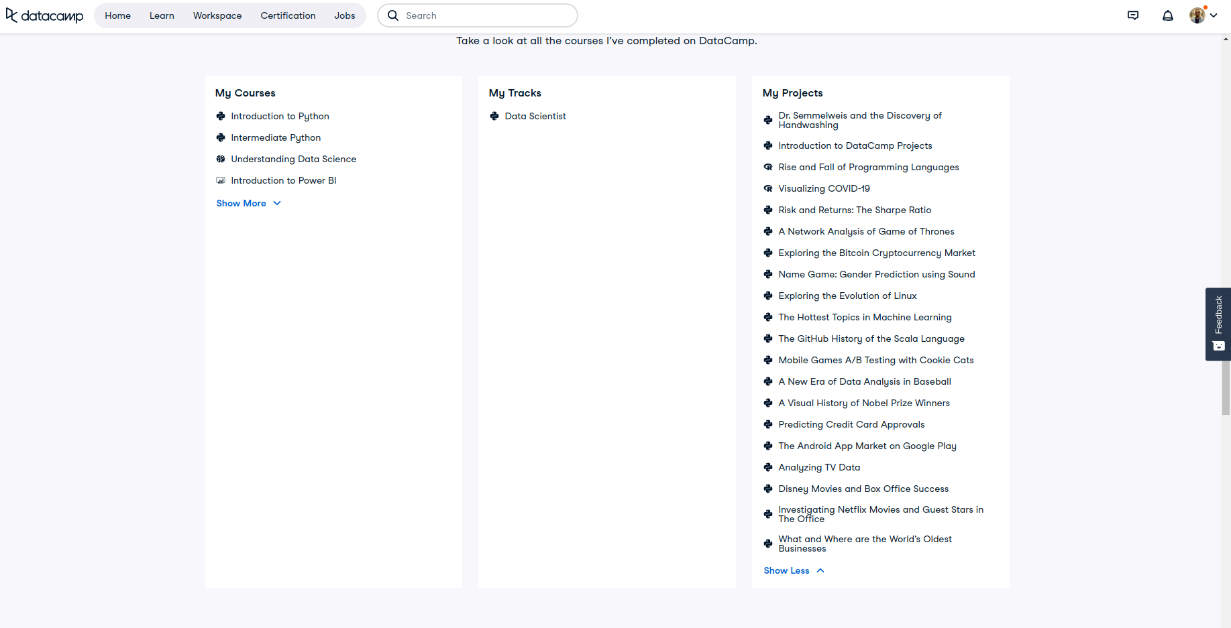Open A Network Analysis of Game of Thrones
The width and height of the screenshot is (1231, 628).
[866, 231]
